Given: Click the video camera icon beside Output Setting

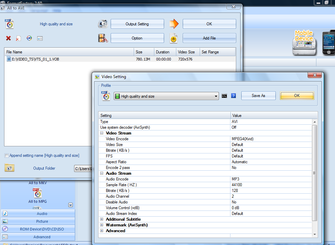Looking at the screenshot, I should tap(103, 24).
